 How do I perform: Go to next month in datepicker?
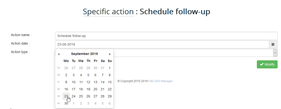click(x=110, y=54)
